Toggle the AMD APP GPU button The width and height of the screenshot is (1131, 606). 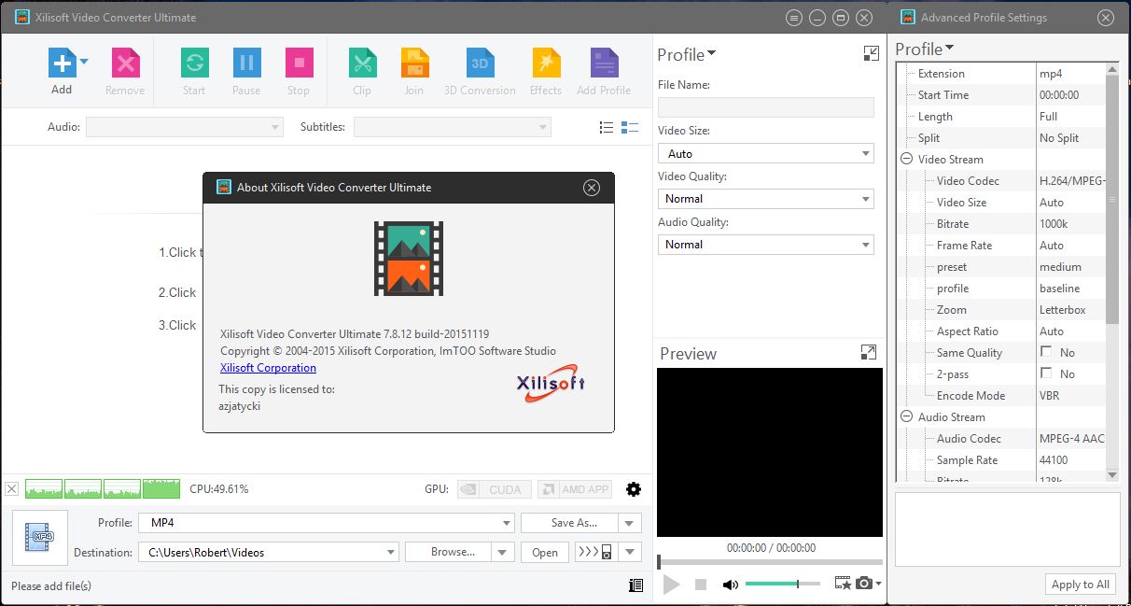[x=575, y=488]
